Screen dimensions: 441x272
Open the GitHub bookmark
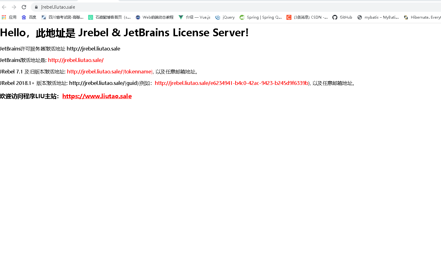342,17
